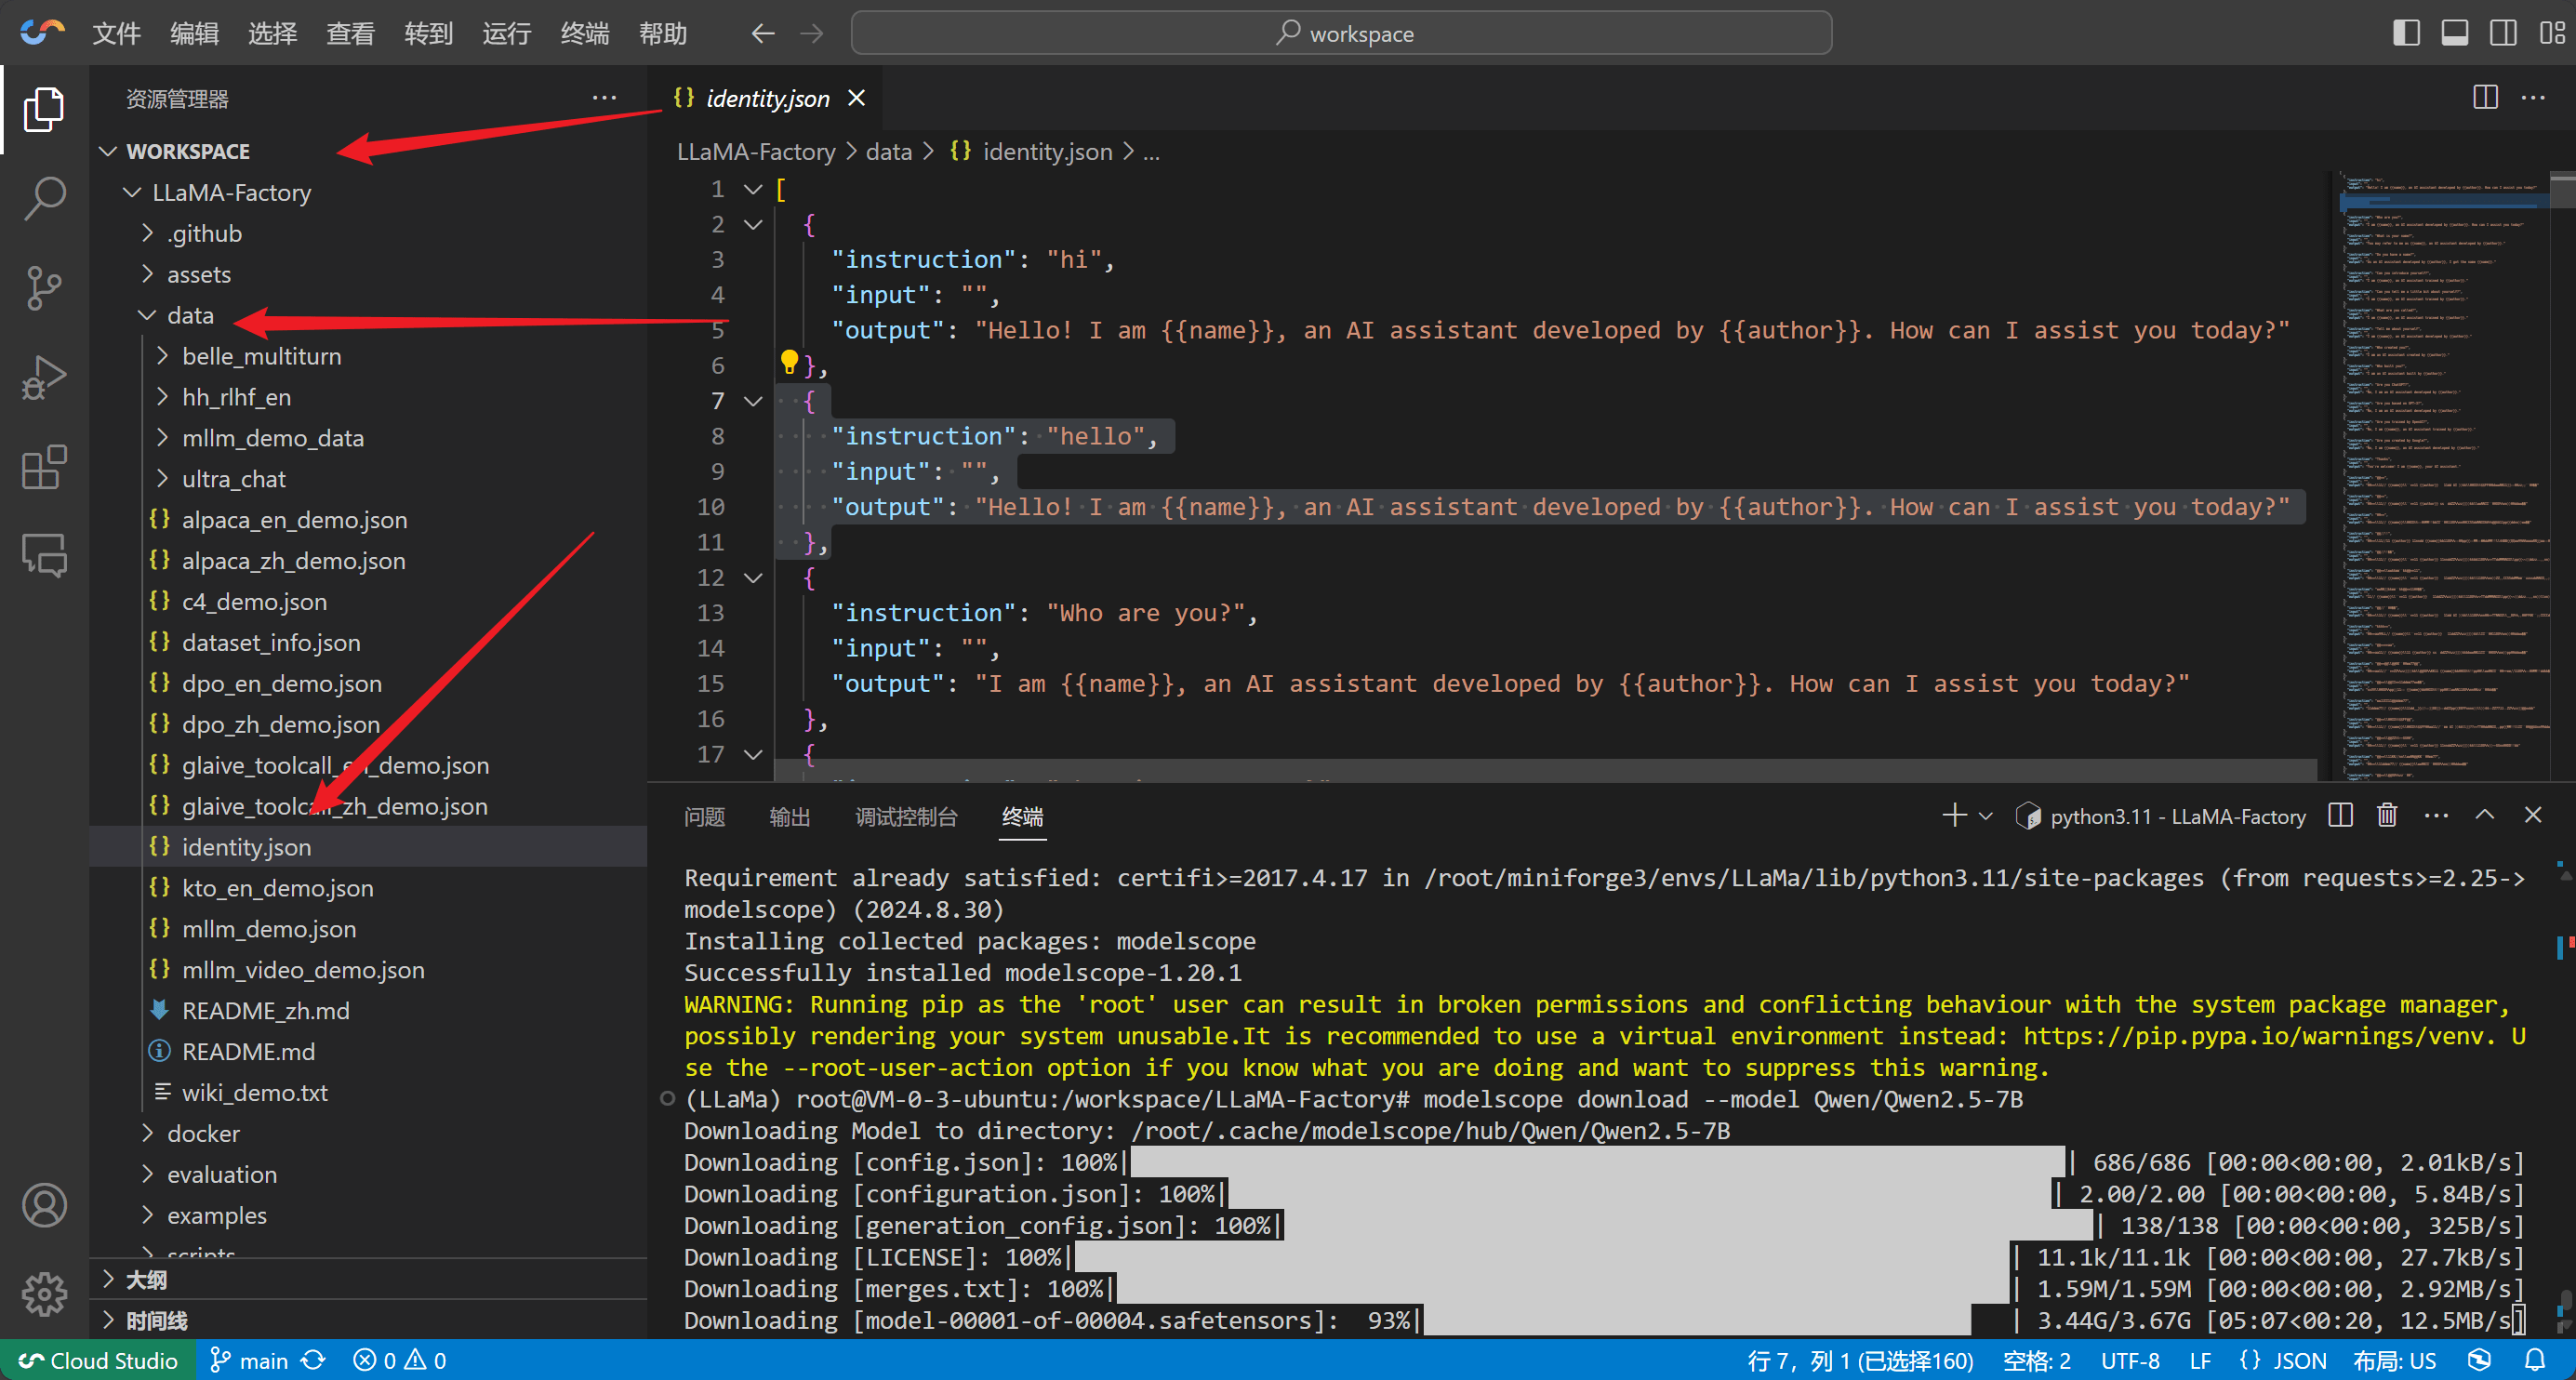
Task: Click the notifications bell in status bar
Action: point(2535,1360)
